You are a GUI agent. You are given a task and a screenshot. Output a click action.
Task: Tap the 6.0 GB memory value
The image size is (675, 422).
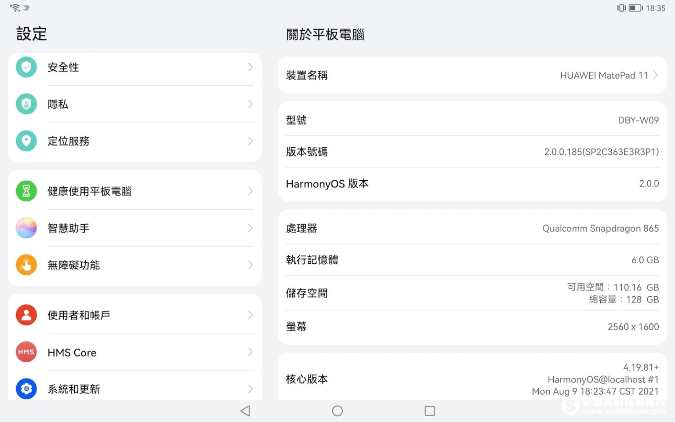(x=645, y=260)
